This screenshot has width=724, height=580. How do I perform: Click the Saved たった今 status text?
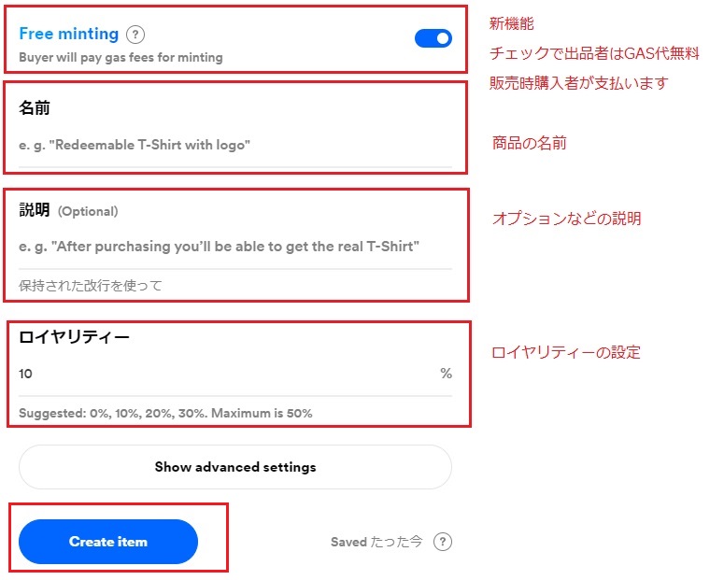376,542
